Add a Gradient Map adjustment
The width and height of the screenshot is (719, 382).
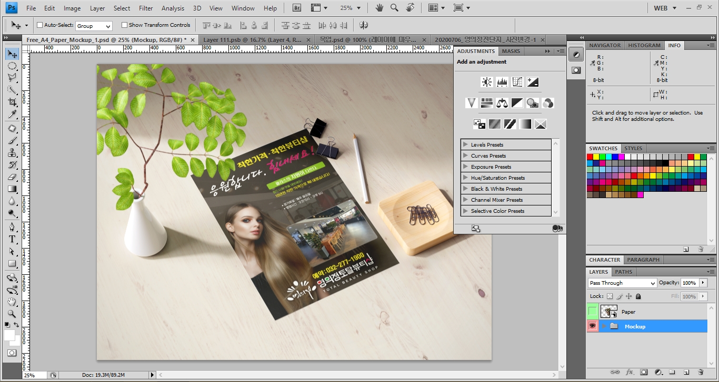(525, 124)
